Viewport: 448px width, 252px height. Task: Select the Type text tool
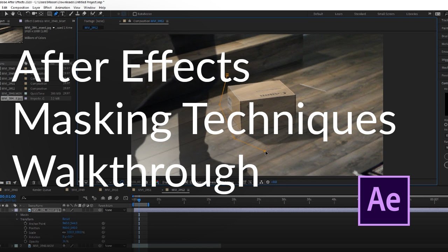click(62, 14)
